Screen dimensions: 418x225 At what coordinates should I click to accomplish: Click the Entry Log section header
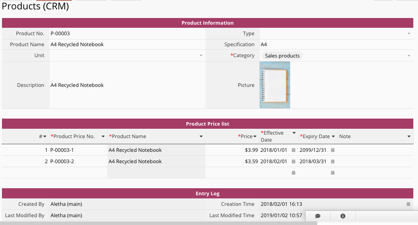(x=207, y=193)
